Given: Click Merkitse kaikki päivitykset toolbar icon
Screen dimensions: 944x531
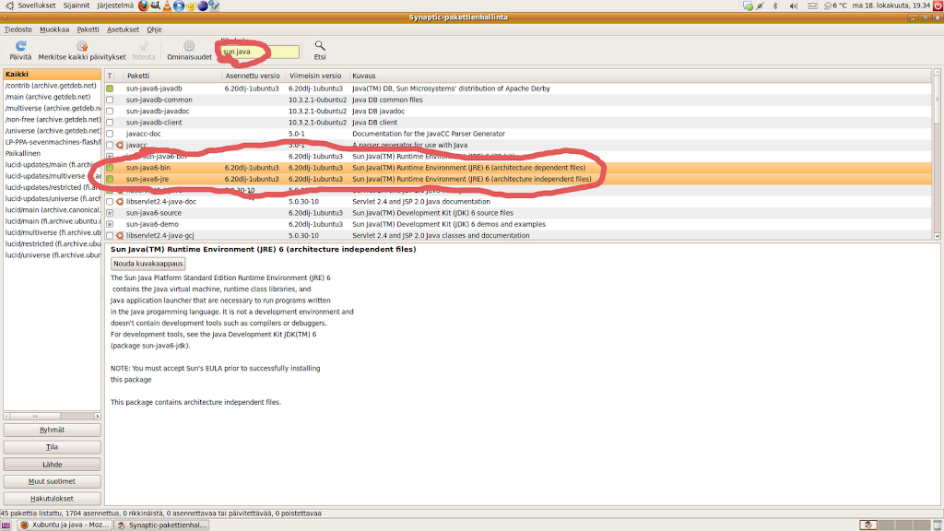Looking at the screenshot, I should coord(82,46).
